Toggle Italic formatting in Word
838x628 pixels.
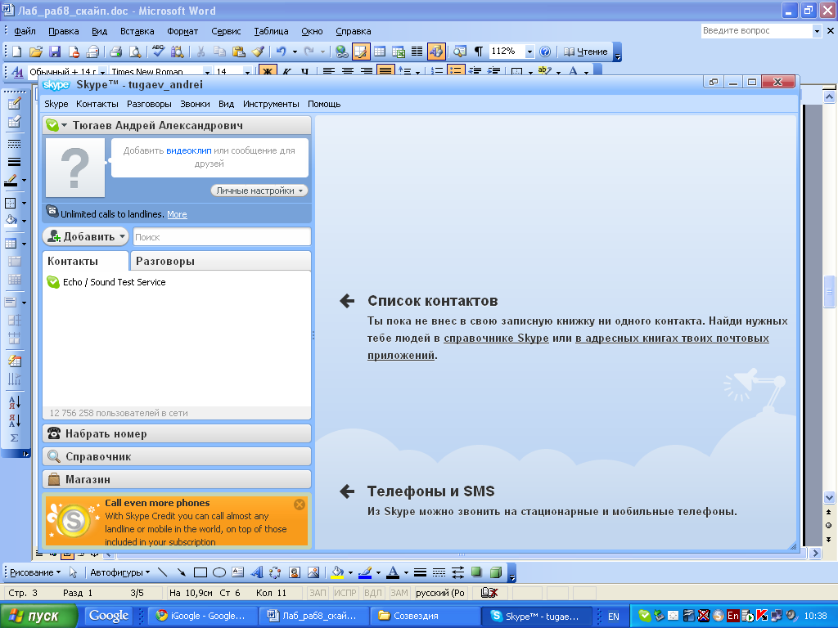click(x=286, y=71)
